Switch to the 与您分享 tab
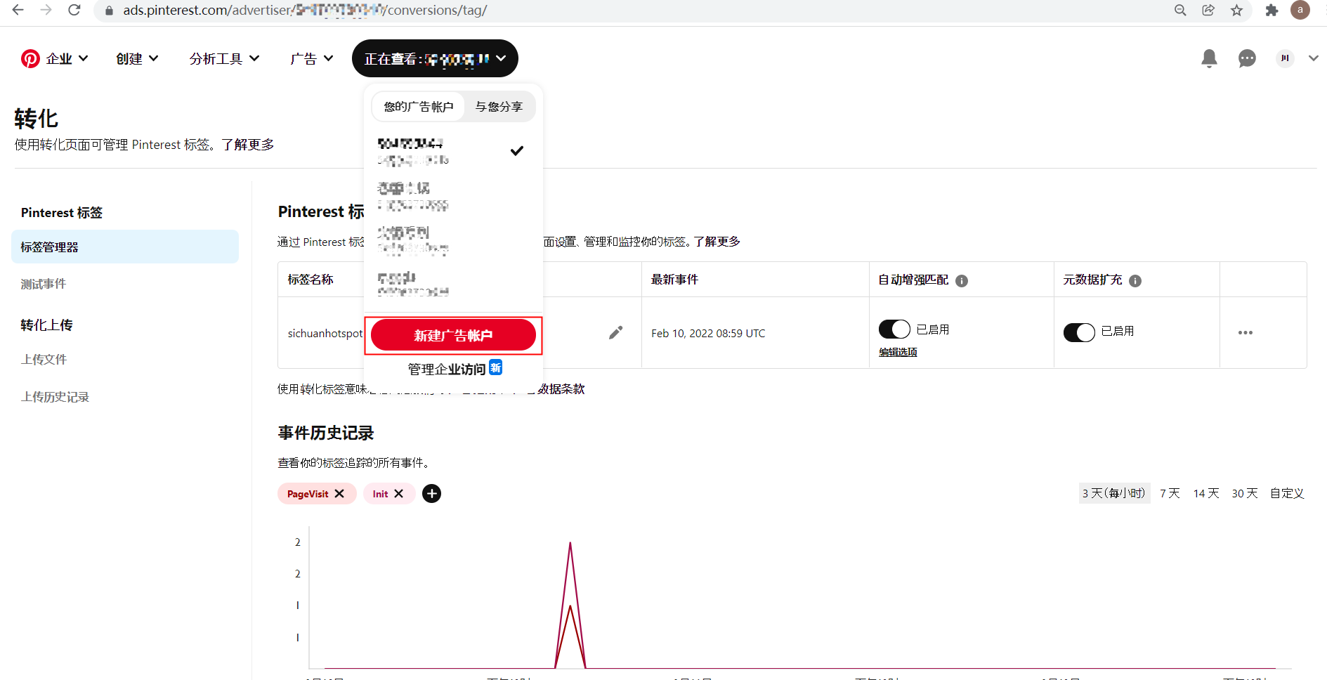Screen dimensions: 1327x680 click(x=499, y=107)
